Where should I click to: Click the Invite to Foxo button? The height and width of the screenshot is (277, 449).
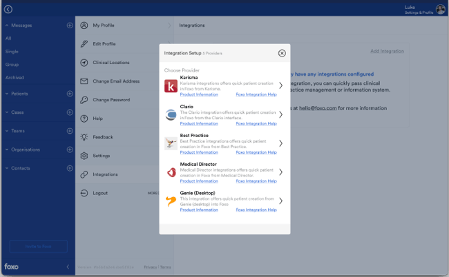[x=39, y=247]
